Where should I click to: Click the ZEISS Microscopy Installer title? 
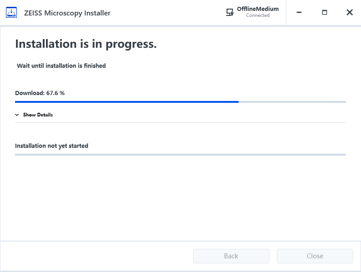pyautogui.click(x=67, y=13)
